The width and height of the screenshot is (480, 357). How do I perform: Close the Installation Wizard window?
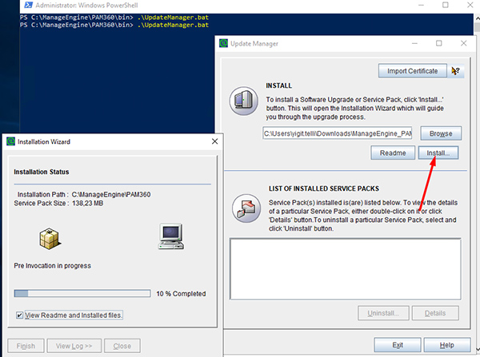click(x=215, y=141)
